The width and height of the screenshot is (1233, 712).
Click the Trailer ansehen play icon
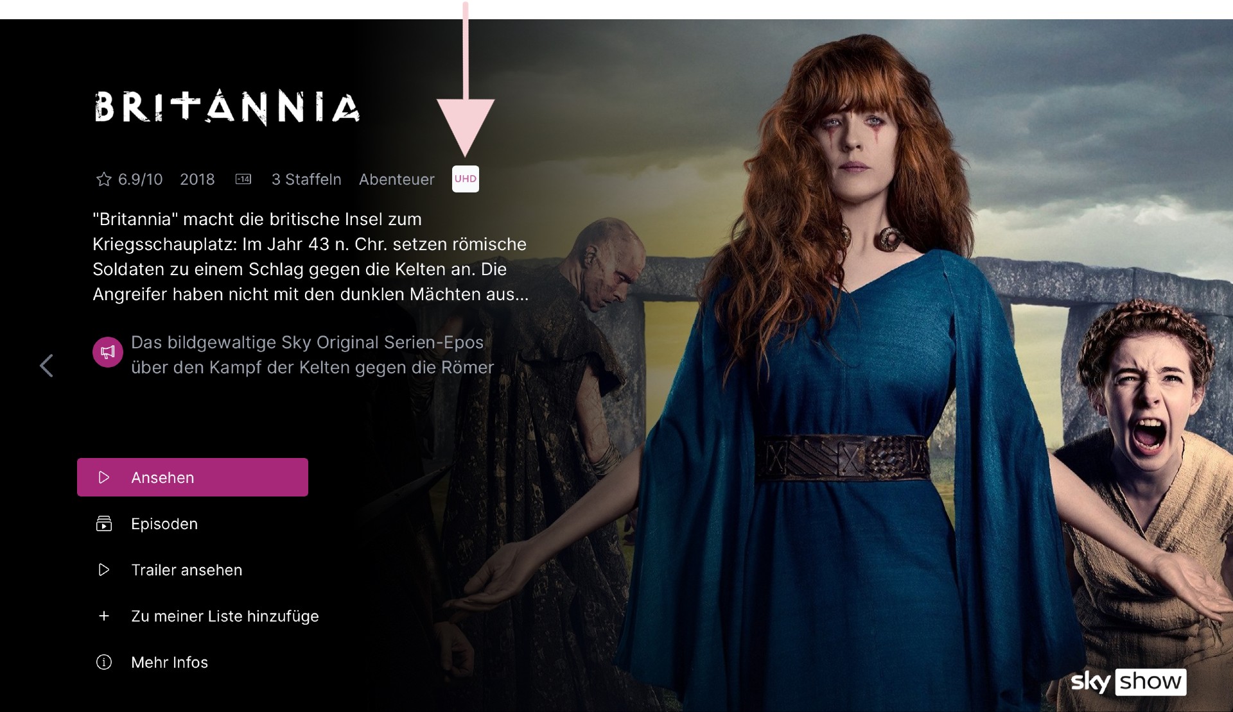pos(104,570)
